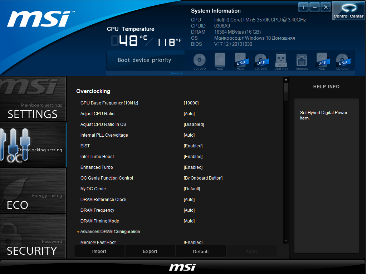Open DRAM Timing Mode [Auto] value
Viewport: 367px width, 274px height.
[189, 221]
